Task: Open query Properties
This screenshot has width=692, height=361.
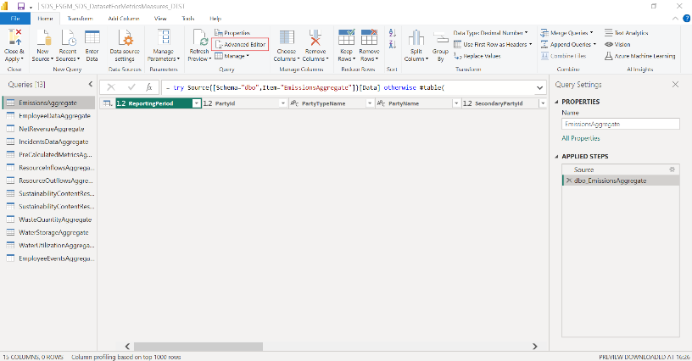Action: (232, 32)
